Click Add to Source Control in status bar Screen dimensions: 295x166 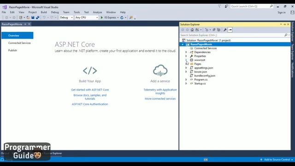[277, 160]
